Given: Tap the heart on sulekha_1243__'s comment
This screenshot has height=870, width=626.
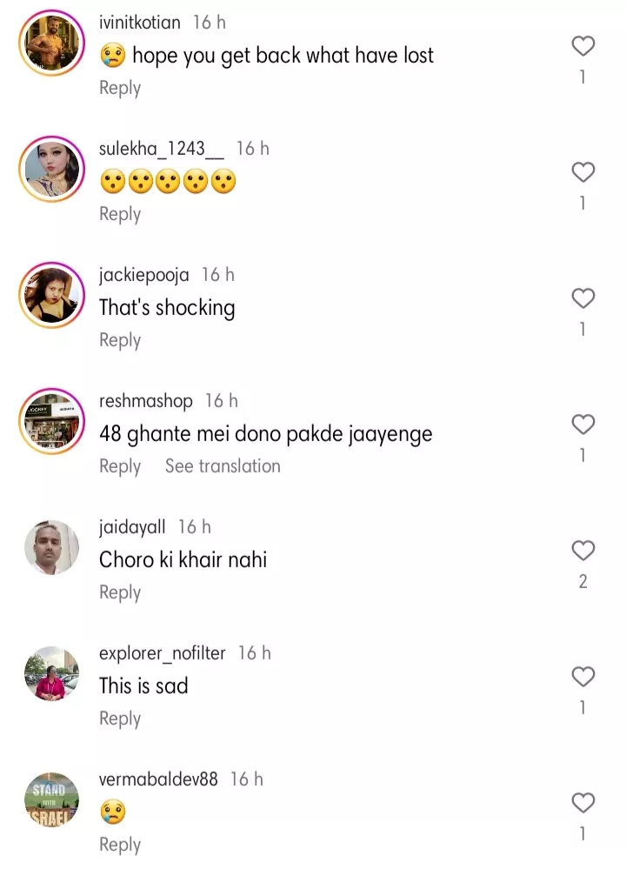Looking at the screenshot, I should (583, 172).
